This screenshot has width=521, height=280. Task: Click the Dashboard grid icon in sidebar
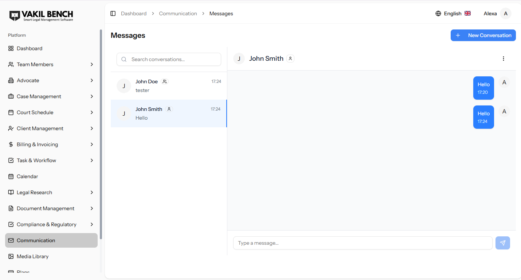[11, 48]
